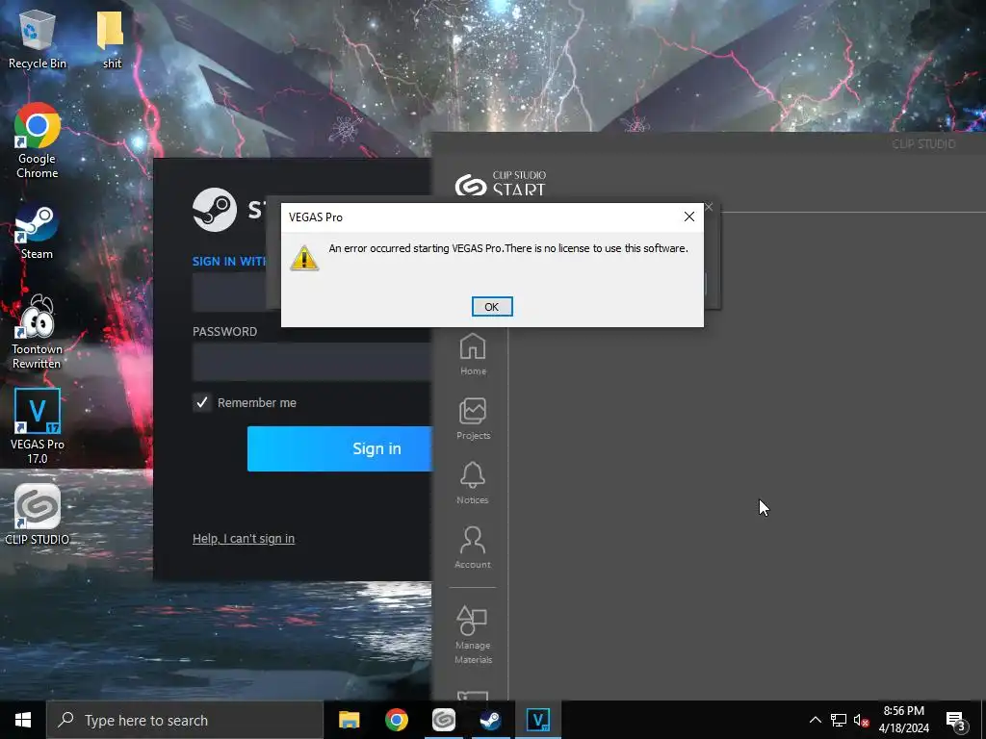
Task: Click the Clip Studio Start logo
Action: [501, 184]
